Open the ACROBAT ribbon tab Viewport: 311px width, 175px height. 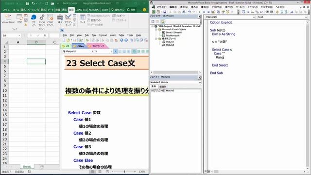(94, 10)
